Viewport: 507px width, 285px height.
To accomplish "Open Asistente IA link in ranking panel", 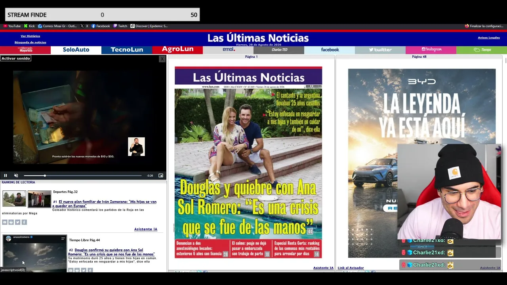I will (x=146, y=229).
